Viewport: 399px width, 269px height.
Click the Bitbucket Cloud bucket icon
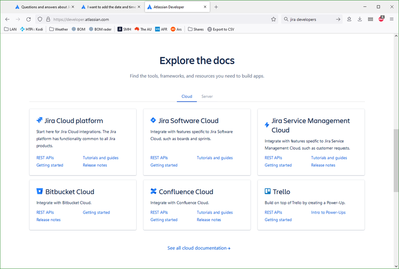39,191
